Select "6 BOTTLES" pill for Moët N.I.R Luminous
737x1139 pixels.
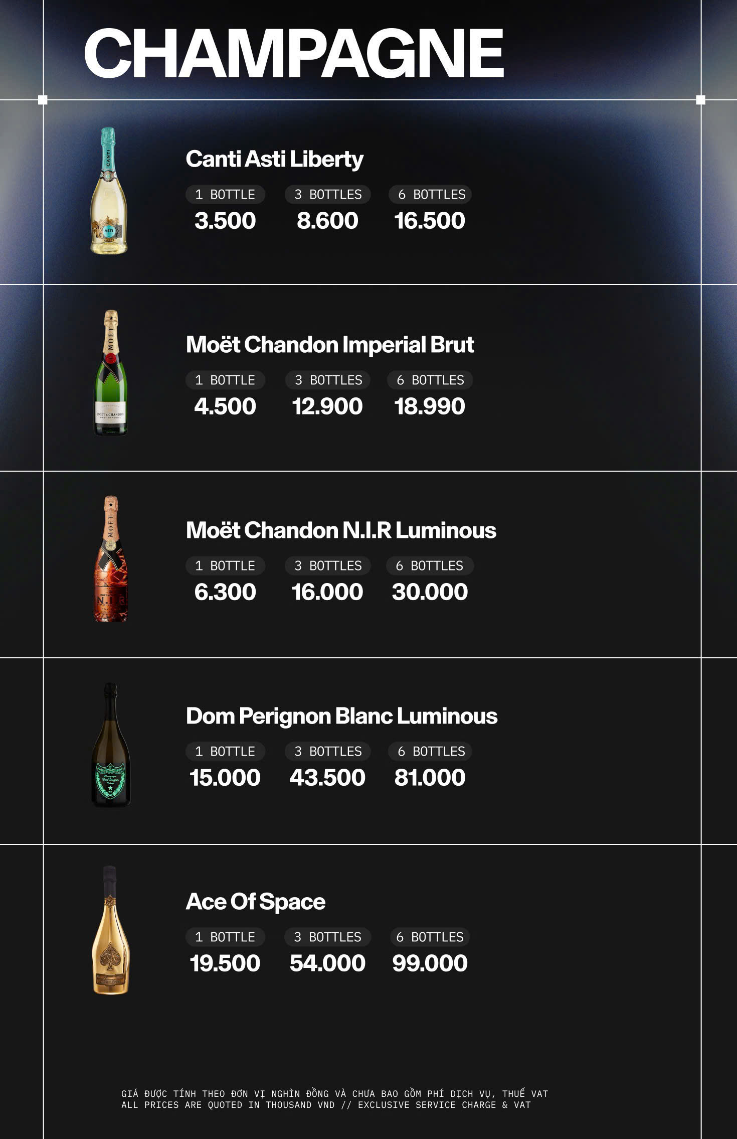[430, 566]
